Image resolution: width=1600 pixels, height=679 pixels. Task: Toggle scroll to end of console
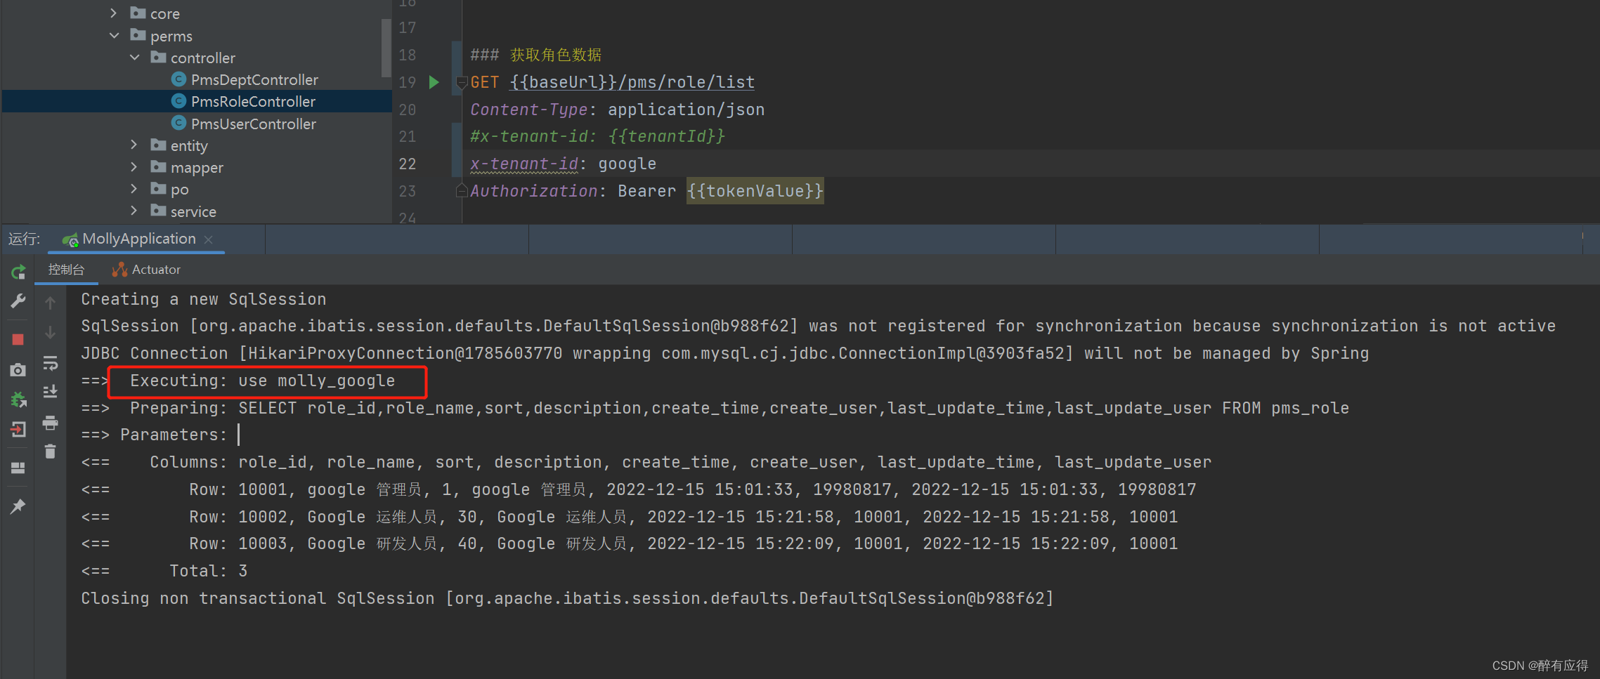[x=50, y=392]
